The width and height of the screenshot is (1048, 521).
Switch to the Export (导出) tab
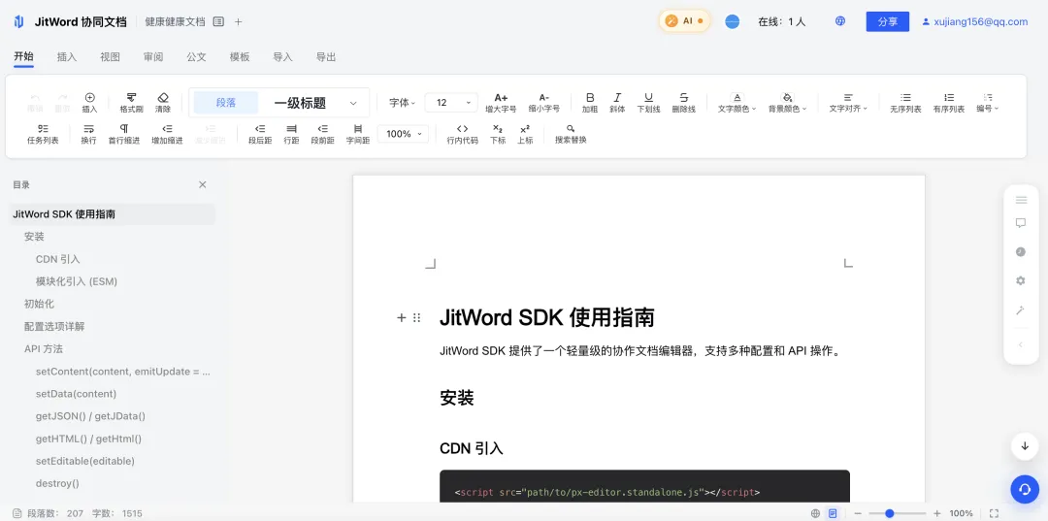(325, 57)
